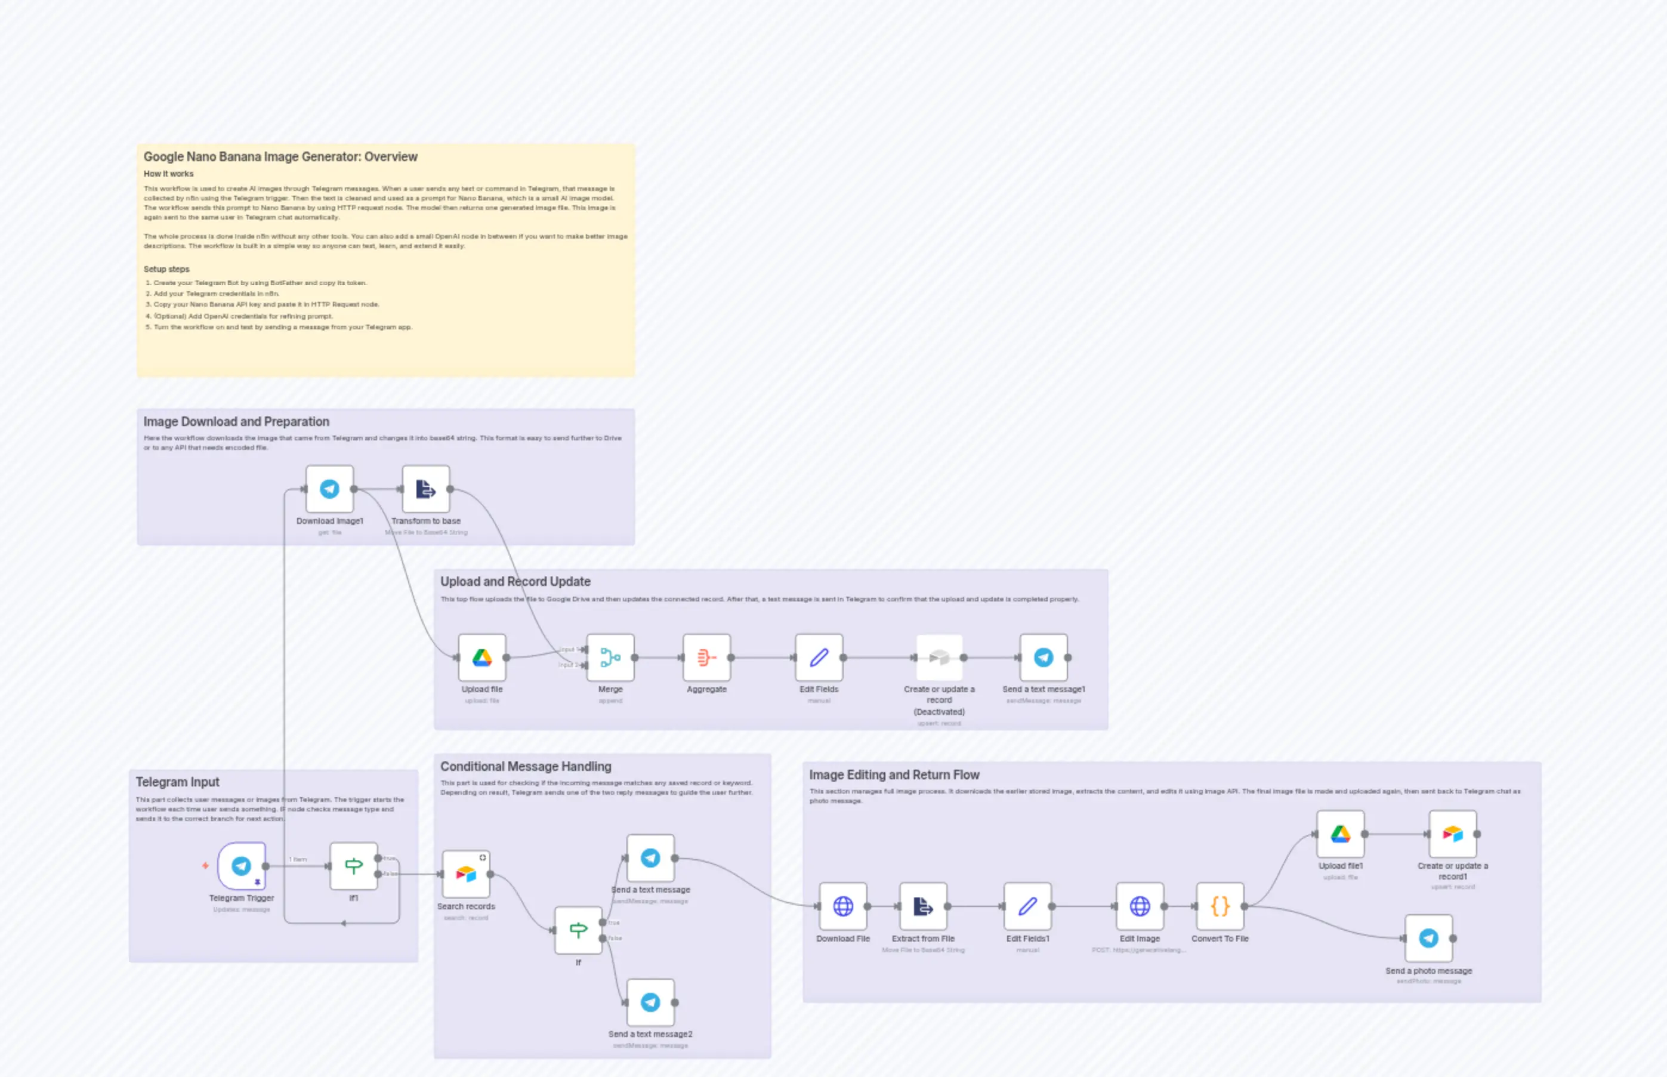Click the Transform to base file icon
This screenshot has width=1667, height=1077.
(x=425, y=489)
